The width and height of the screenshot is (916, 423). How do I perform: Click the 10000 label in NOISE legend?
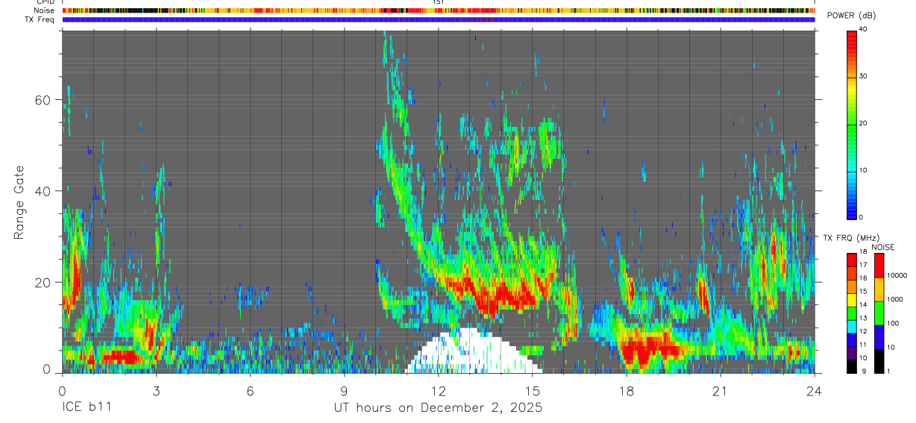click(897, 275)
